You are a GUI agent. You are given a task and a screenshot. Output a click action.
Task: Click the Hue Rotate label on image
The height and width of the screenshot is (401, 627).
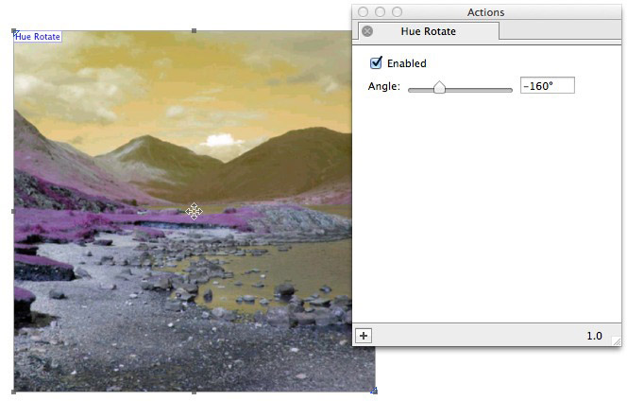(x=38, y=37)
